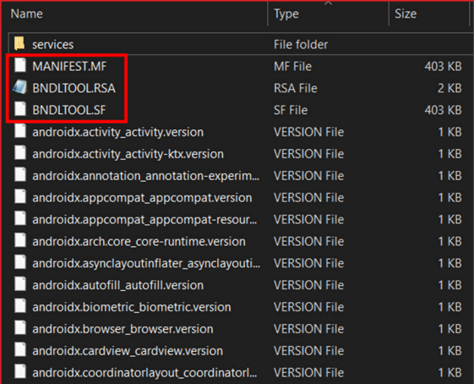Viewport: 474px width, 384px height.
Task: Select 'androidx.activity_activity-ktx.version' file name
Action: point(128,154)
